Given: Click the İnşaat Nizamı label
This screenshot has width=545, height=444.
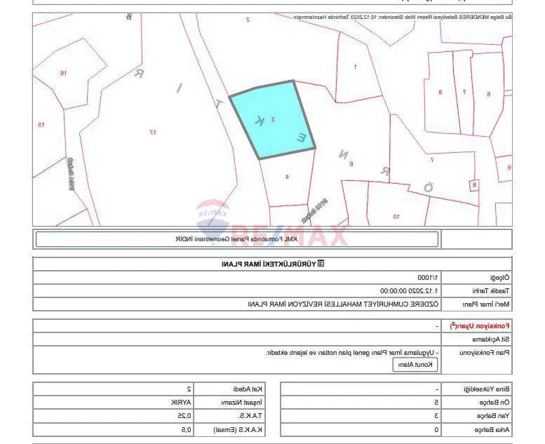Looking at the screenshot, I should tap(241, 403).
